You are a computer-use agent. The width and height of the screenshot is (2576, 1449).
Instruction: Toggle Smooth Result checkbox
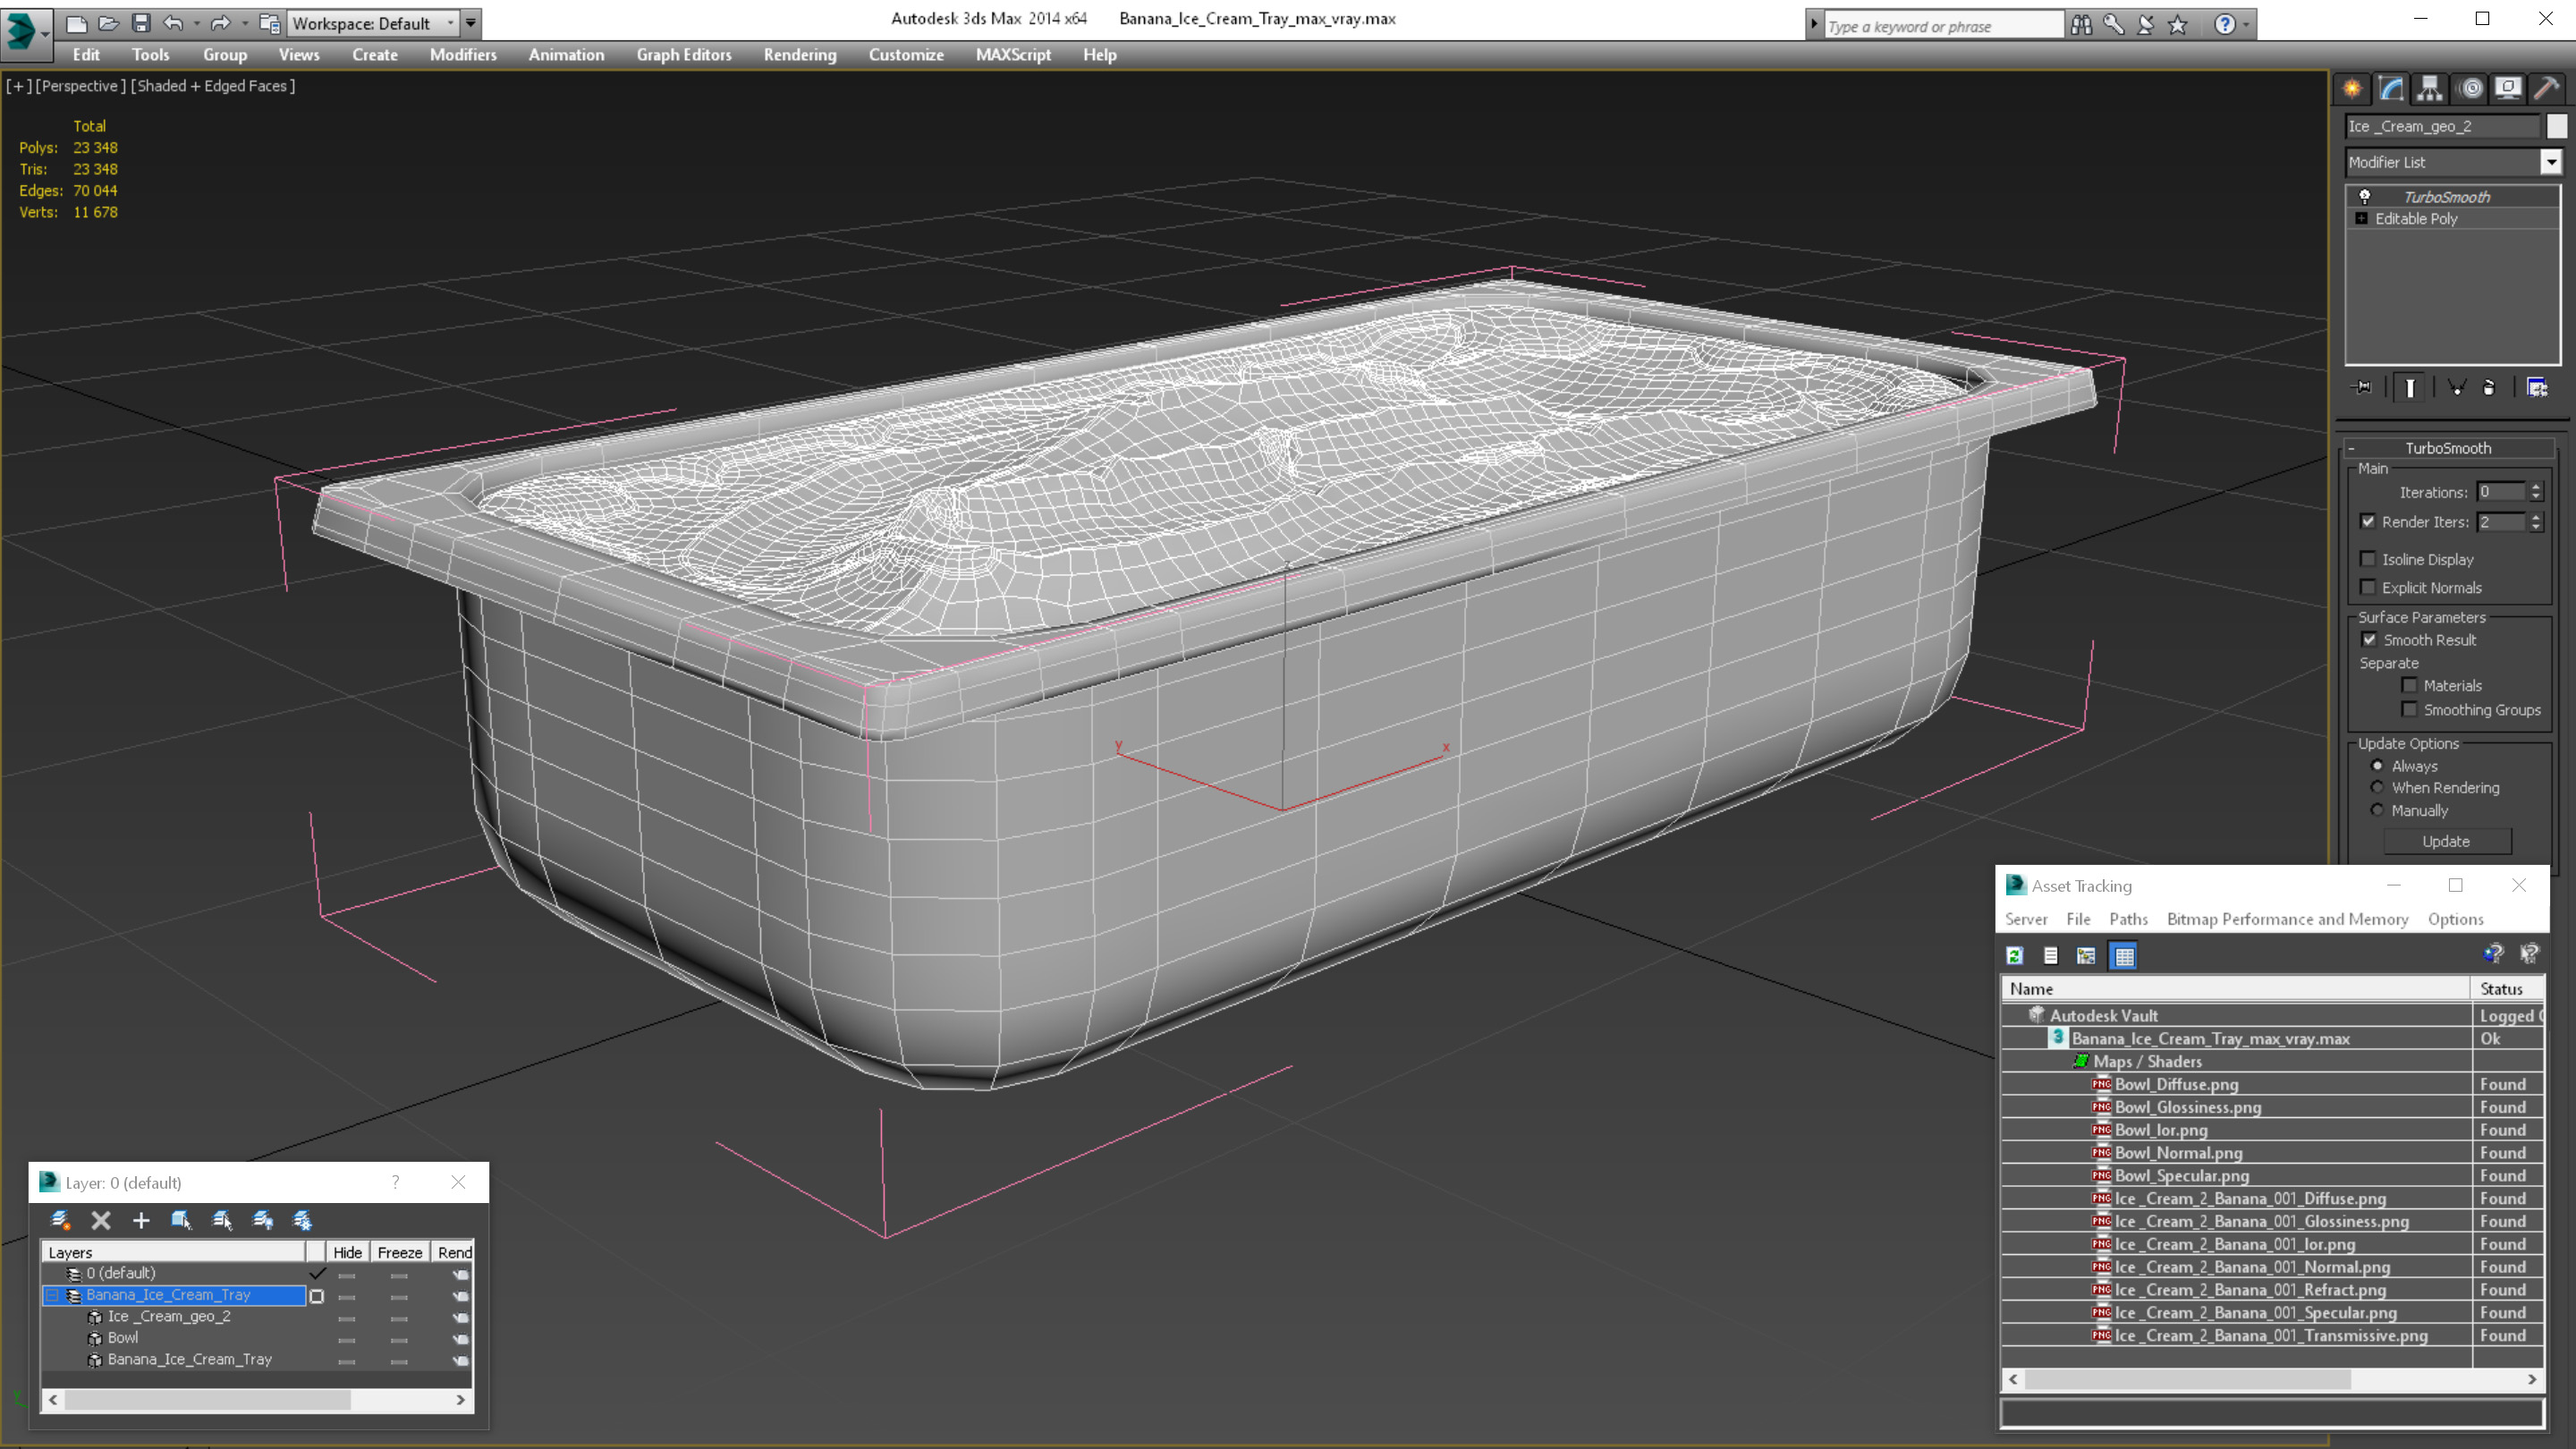2369,640
